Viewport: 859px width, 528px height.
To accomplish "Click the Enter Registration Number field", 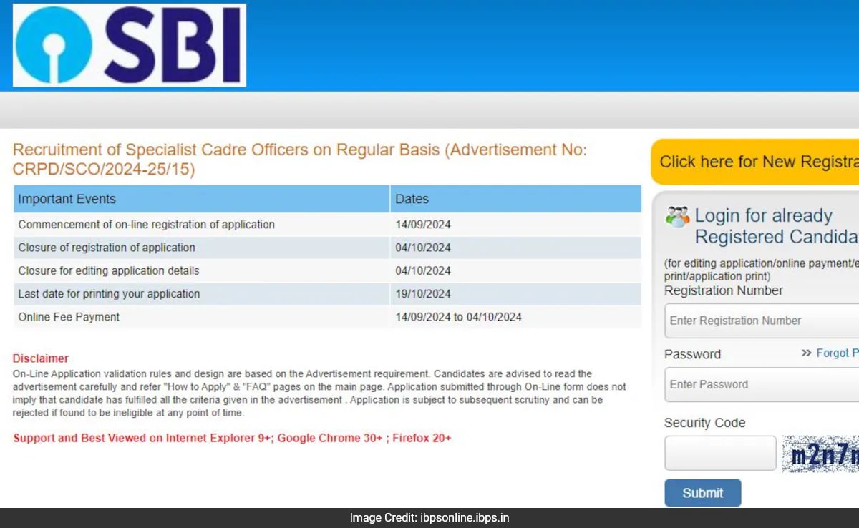I will [x=760, y=321].
